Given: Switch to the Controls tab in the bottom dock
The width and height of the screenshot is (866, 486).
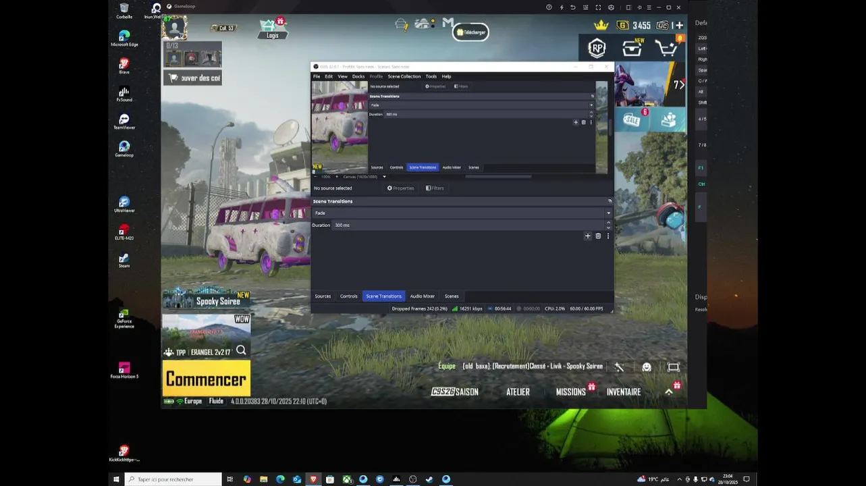Looking at the screenshot, I should click(349, 296).
